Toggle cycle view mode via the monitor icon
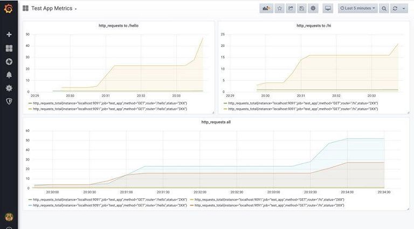The image size is (414, 229). tap(328, 9)
